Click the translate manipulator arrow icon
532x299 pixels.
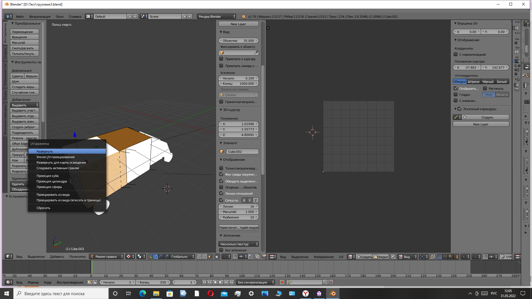point(155,257)
